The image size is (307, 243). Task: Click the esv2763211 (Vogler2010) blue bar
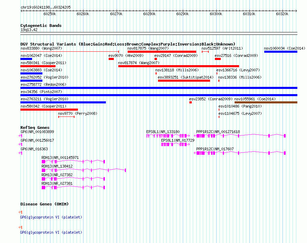point(63,102)
